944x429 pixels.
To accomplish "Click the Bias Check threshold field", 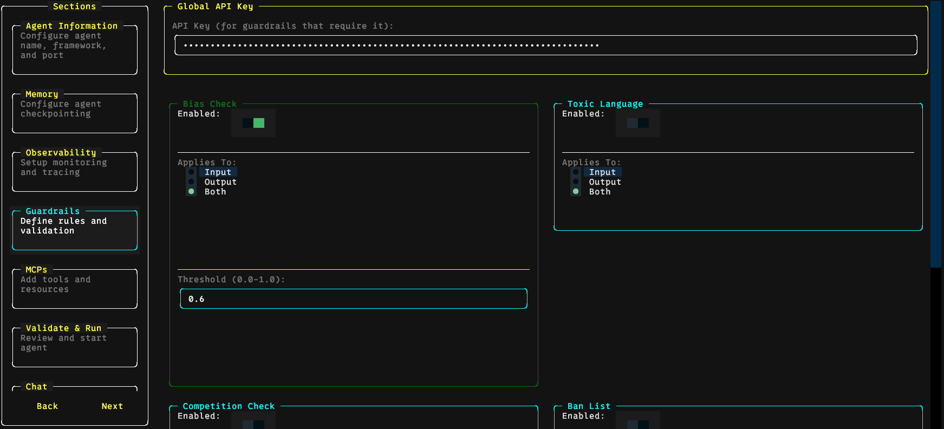I will 353,299.
